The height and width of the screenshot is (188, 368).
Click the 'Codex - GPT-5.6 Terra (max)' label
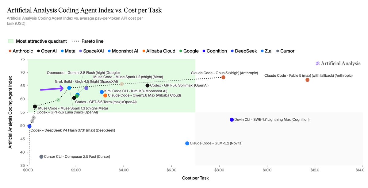tap(106, 102)
